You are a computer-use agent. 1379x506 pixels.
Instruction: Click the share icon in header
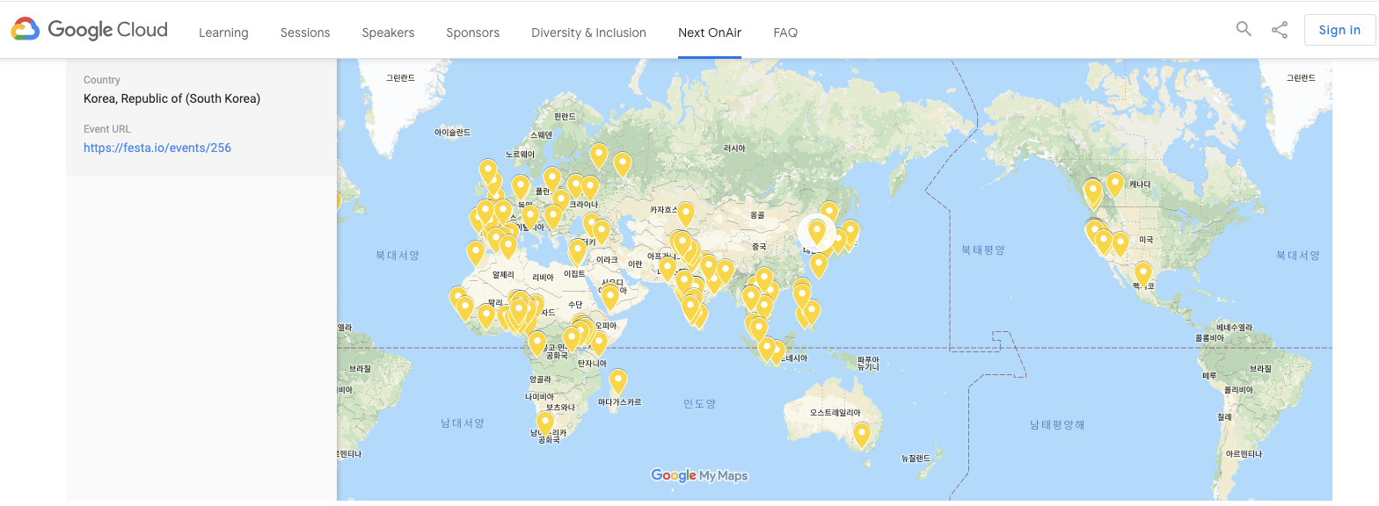1280,30
